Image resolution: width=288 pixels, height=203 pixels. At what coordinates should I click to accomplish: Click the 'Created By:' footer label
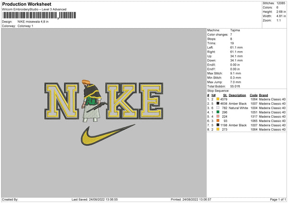click(10, 199)
